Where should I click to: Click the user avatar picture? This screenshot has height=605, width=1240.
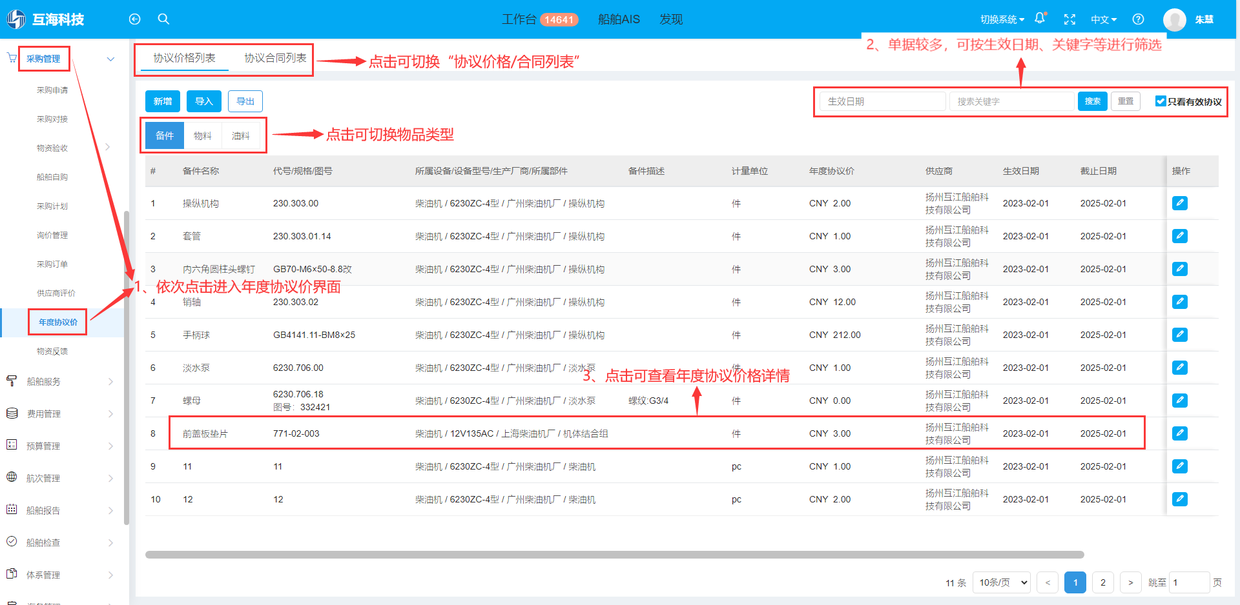click(1175, 19)
